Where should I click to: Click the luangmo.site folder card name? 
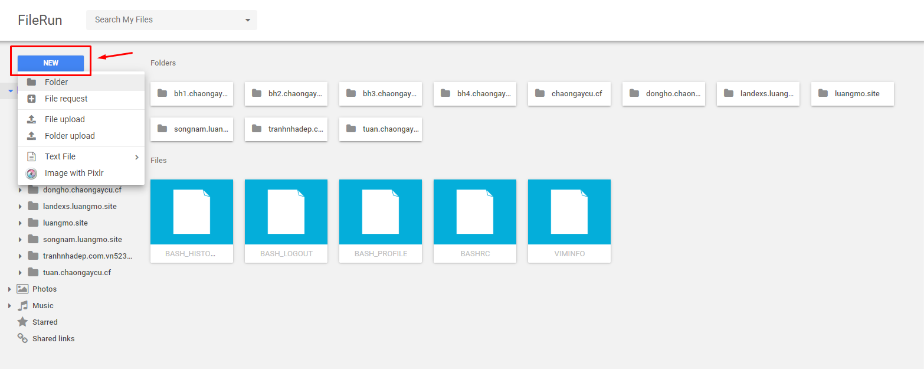pyautogui.click(x=857, y=93)
